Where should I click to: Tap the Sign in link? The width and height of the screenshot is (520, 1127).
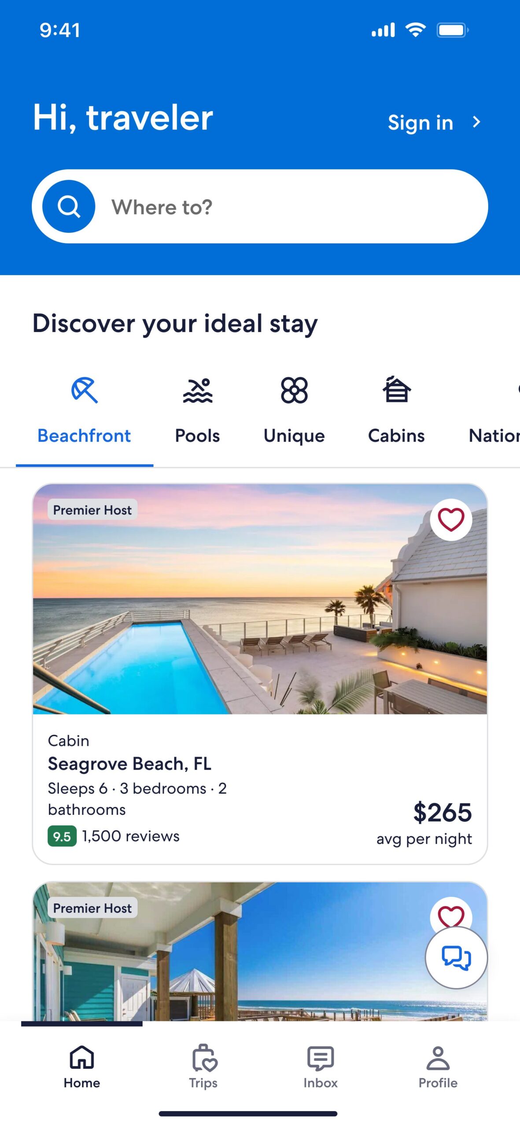[420, 123]
